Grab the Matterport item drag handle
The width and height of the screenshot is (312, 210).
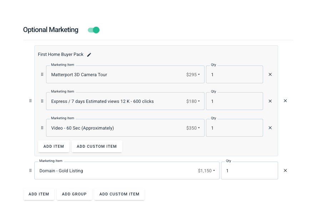point(42,74)
